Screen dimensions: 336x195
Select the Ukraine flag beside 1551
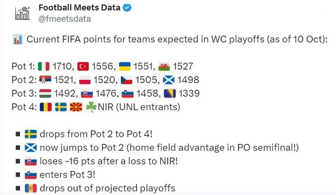point(124,67)
